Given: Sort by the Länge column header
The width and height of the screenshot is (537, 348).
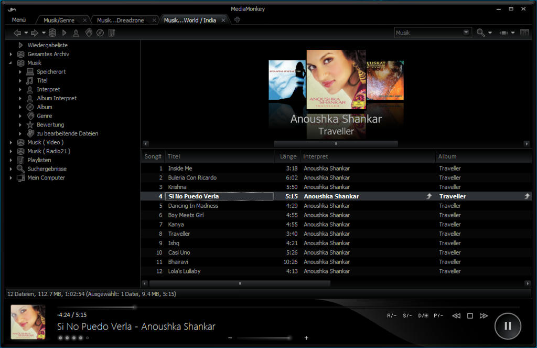Looking at the screenshot, I should click(x=288, y=156).
